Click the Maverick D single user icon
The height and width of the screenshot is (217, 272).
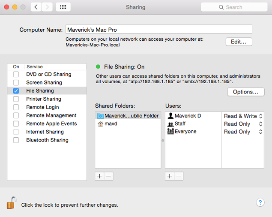point(170,116)
